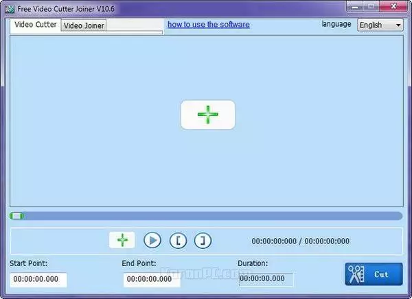Click the current/total time readout
Viewport: 412px width, 299px height.
(300, 241)
